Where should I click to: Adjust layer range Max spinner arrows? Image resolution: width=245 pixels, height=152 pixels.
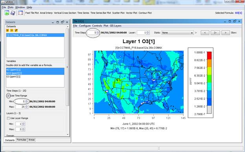[23, 129]
